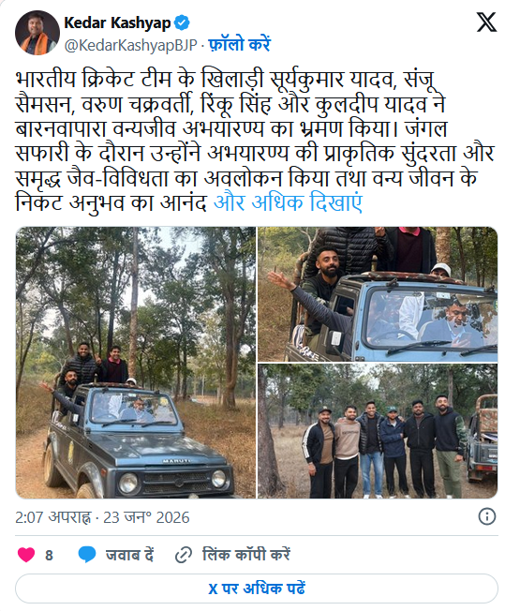Click X पर अधिक पढ़ें button
Image resolution: width=505 pixels, height=611 pixels.
point(257,589)
